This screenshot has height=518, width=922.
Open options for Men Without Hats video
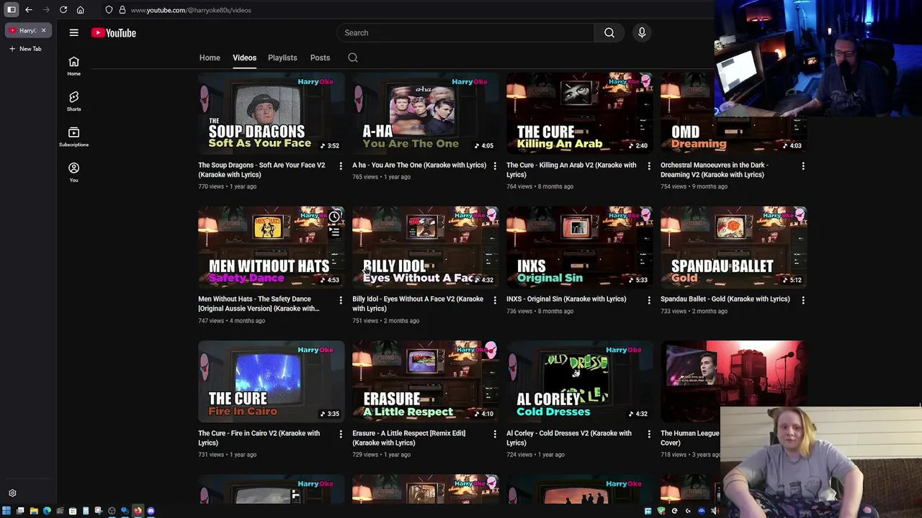[341, 300]
